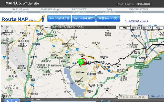This screenshot has height=102, width=164.
Task: Click the 岩波 station label
Action: point(33,80)
